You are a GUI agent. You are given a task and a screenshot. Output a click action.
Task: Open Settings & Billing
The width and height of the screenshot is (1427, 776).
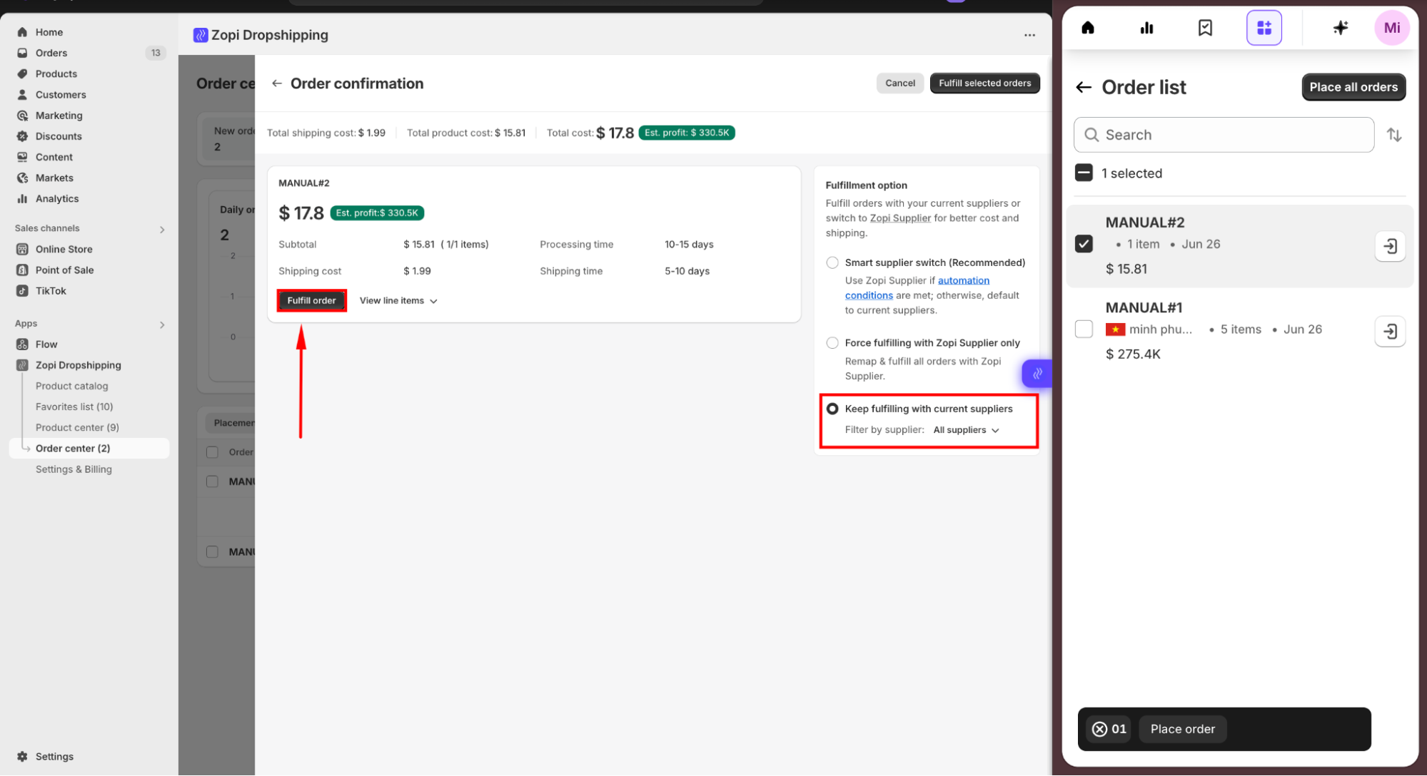coord(74,469)
